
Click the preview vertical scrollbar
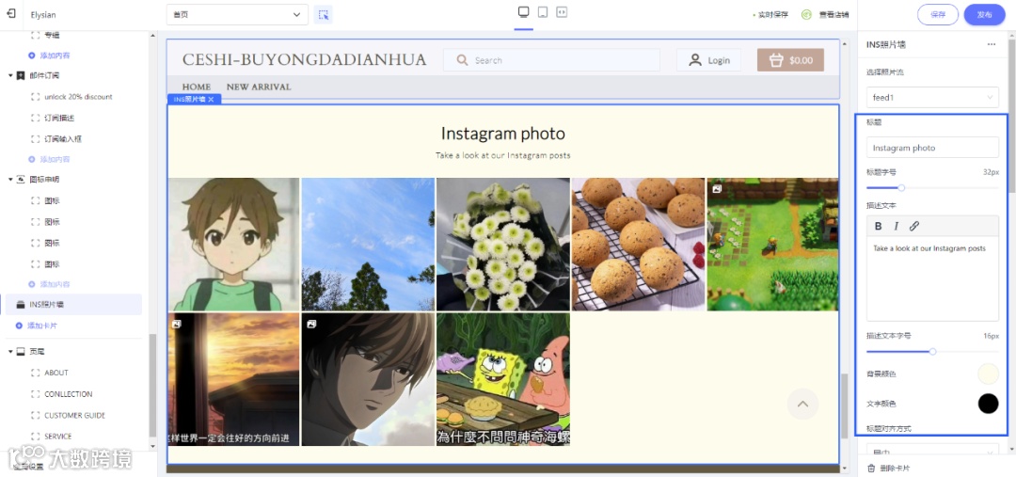[844, 406]
